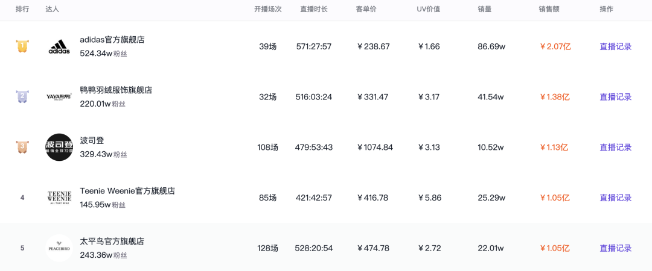Click the UV价值 column header

pos(428,9)
